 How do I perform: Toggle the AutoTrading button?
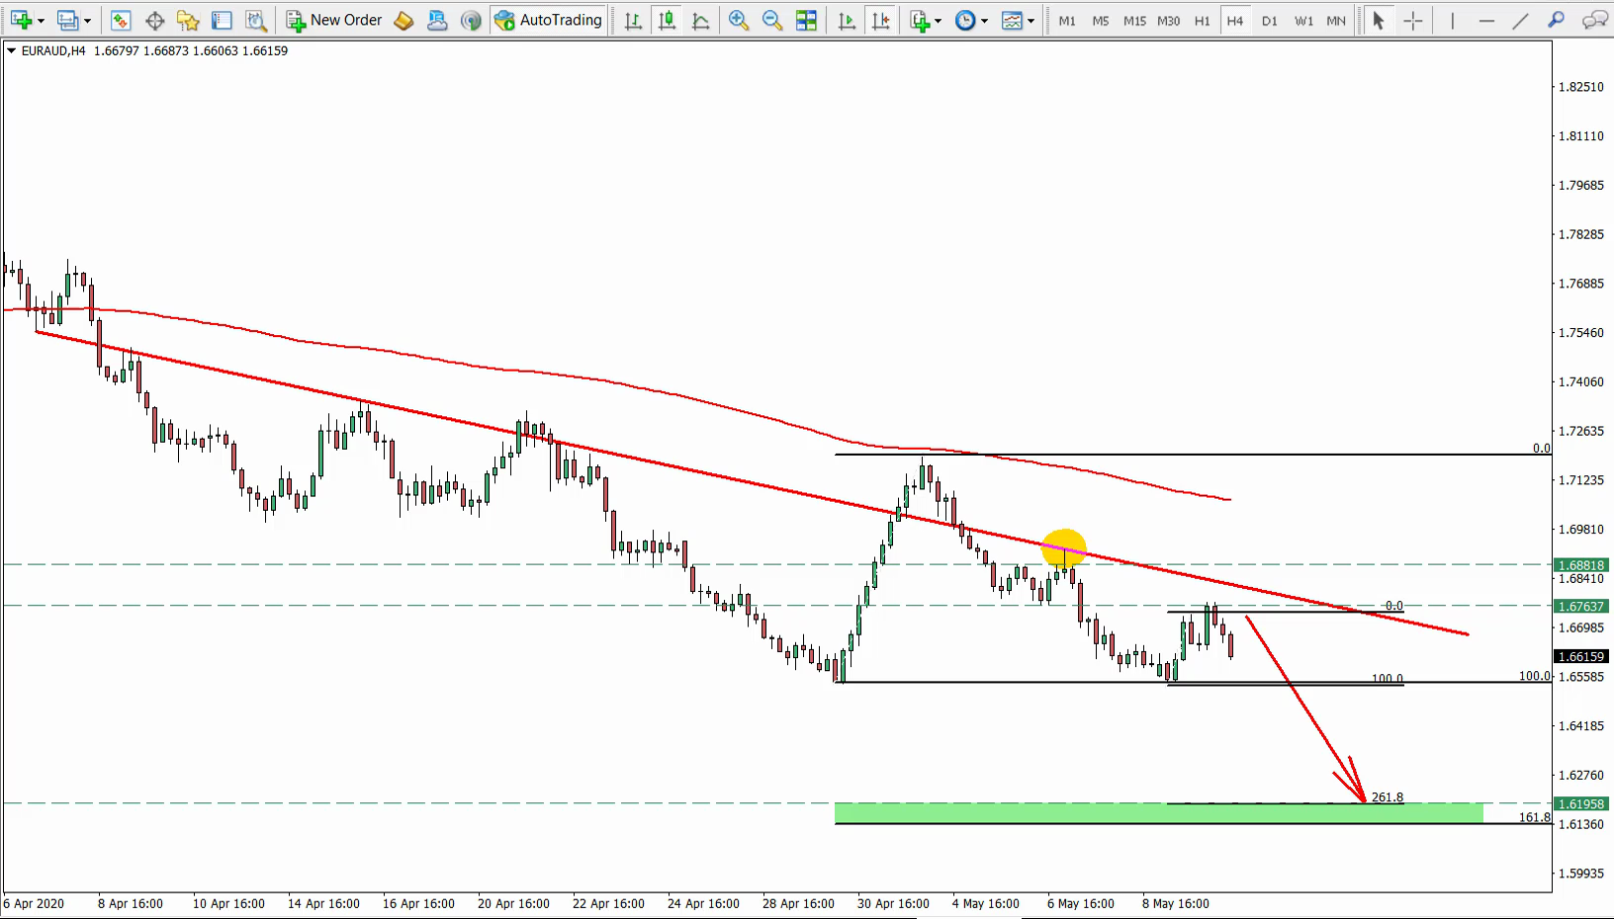tap(548, 20)
